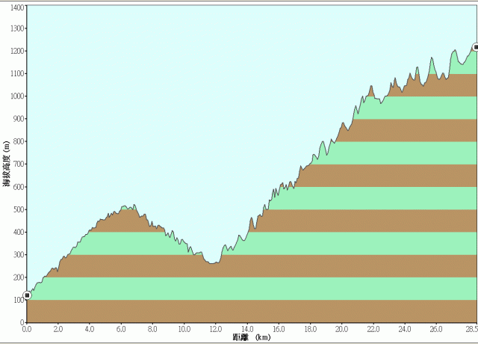The image size is (478, 344).
Task: Click the 6.0 distance axis label
Action: (121, 329)
